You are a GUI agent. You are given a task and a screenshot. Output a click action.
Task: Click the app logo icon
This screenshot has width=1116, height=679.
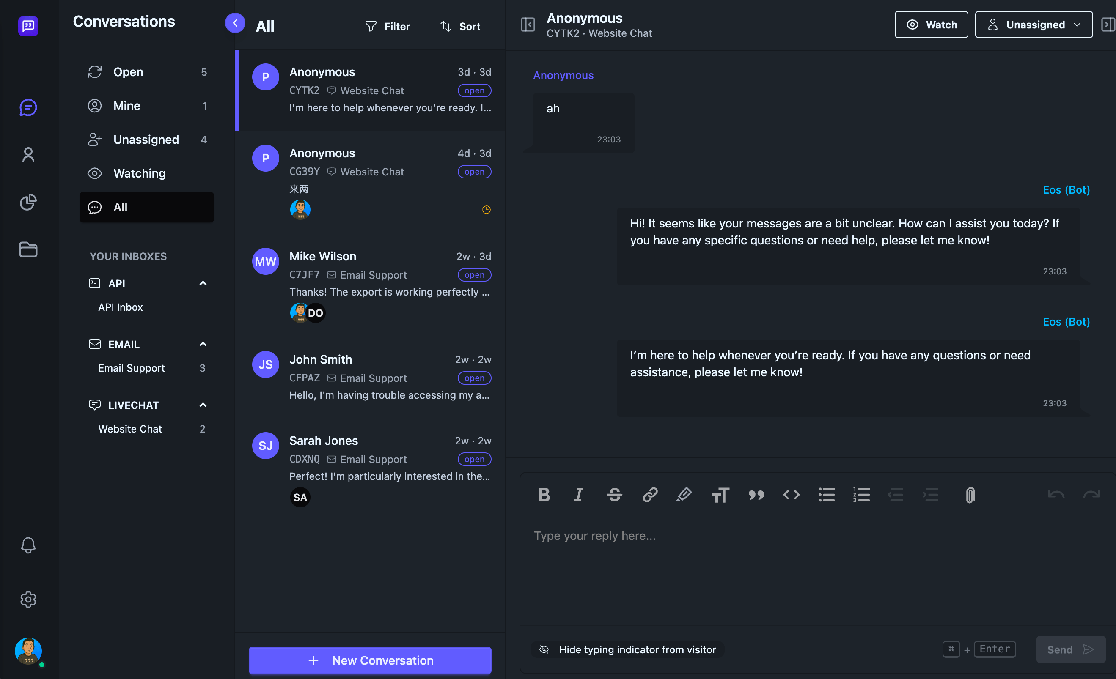click(28, 26)
